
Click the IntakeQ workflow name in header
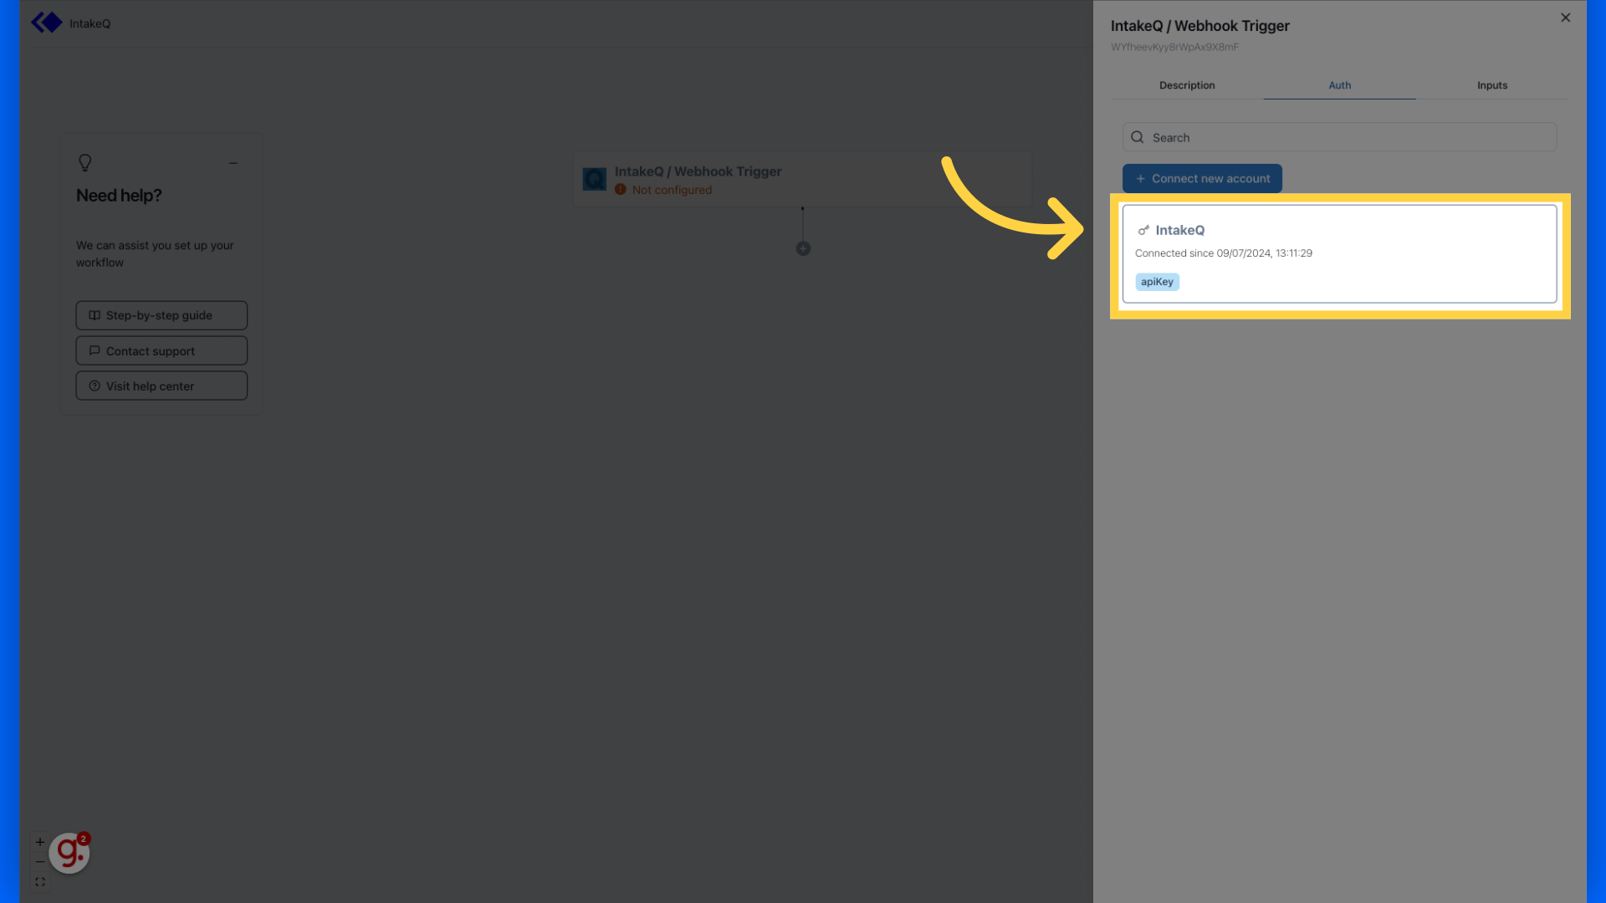point(90,23)
